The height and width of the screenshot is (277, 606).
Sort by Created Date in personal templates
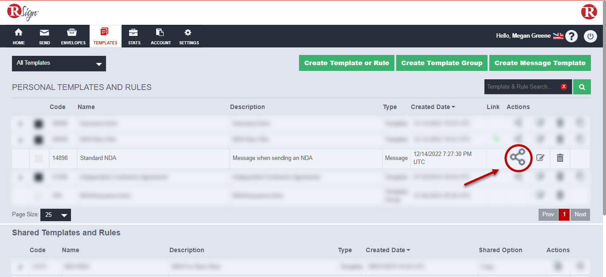433,107
